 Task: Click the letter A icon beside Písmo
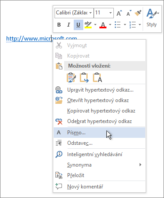click(58, 133)
